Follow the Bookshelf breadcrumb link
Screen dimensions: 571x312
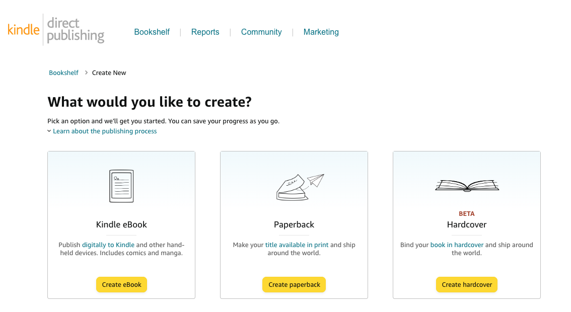pyautogui.click(x=64, y=73)
